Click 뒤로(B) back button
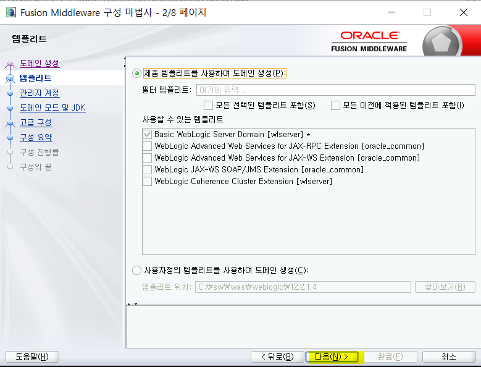The image size is (481, 367). pyautogui.click(x=277, y=357)
